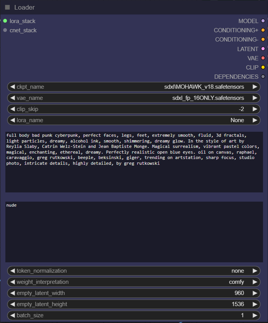Click the CONDITIONING- output connector dot
268x323 pixels.
point(263,39)
